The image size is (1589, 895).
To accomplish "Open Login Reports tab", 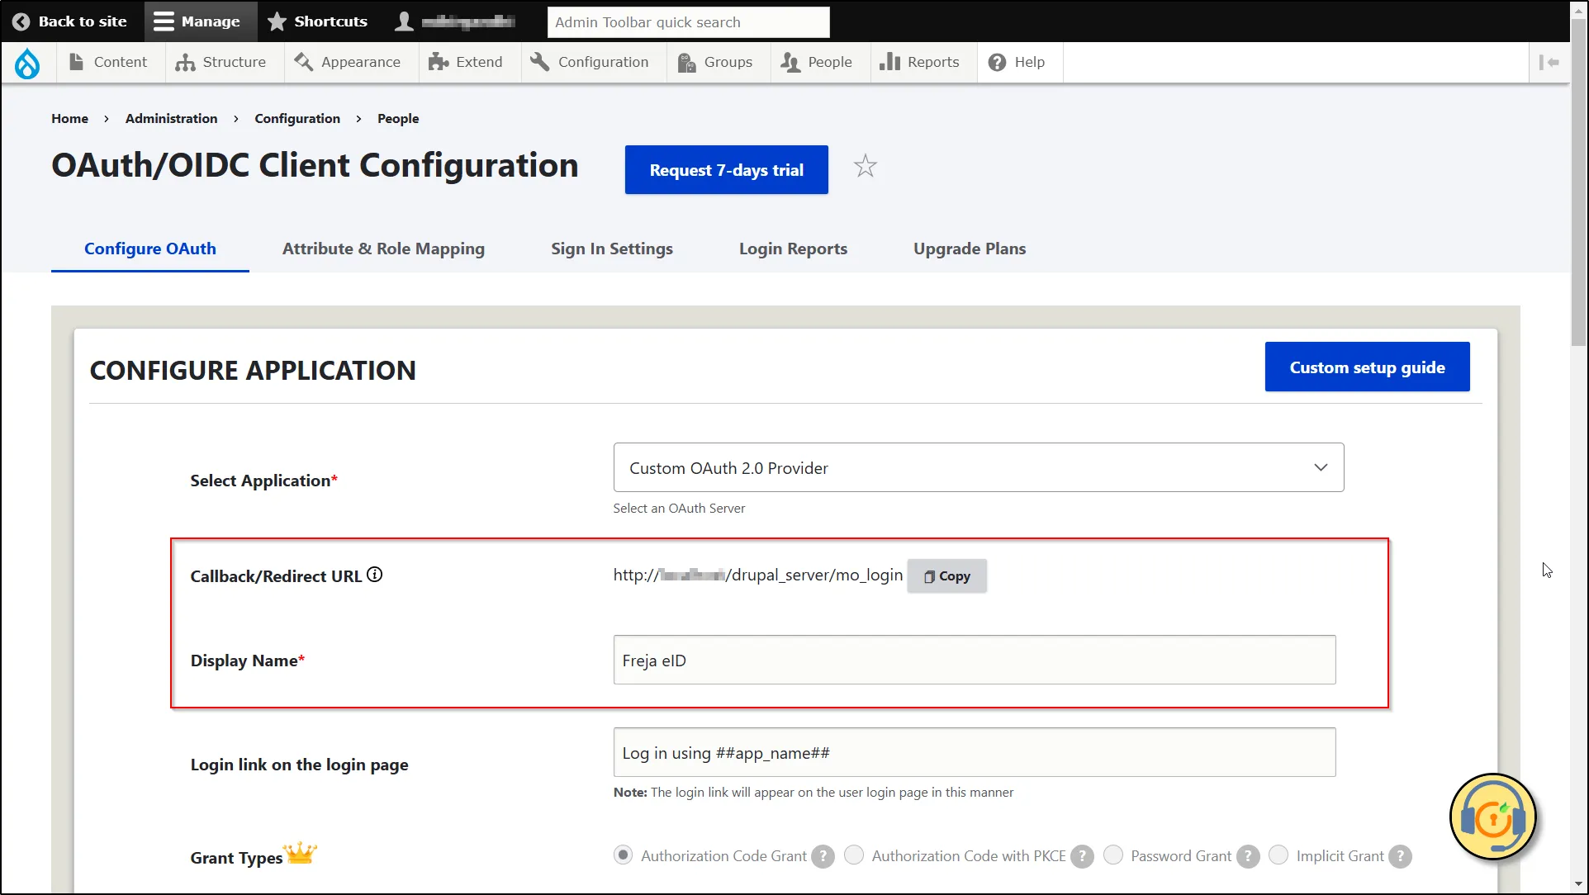I will [x=794, y=248].
